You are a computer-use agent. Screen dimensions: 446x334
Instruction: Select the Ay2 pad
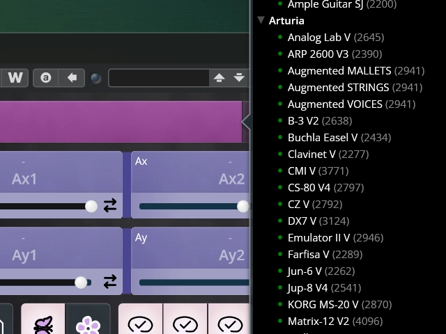[x=190, y=248]
